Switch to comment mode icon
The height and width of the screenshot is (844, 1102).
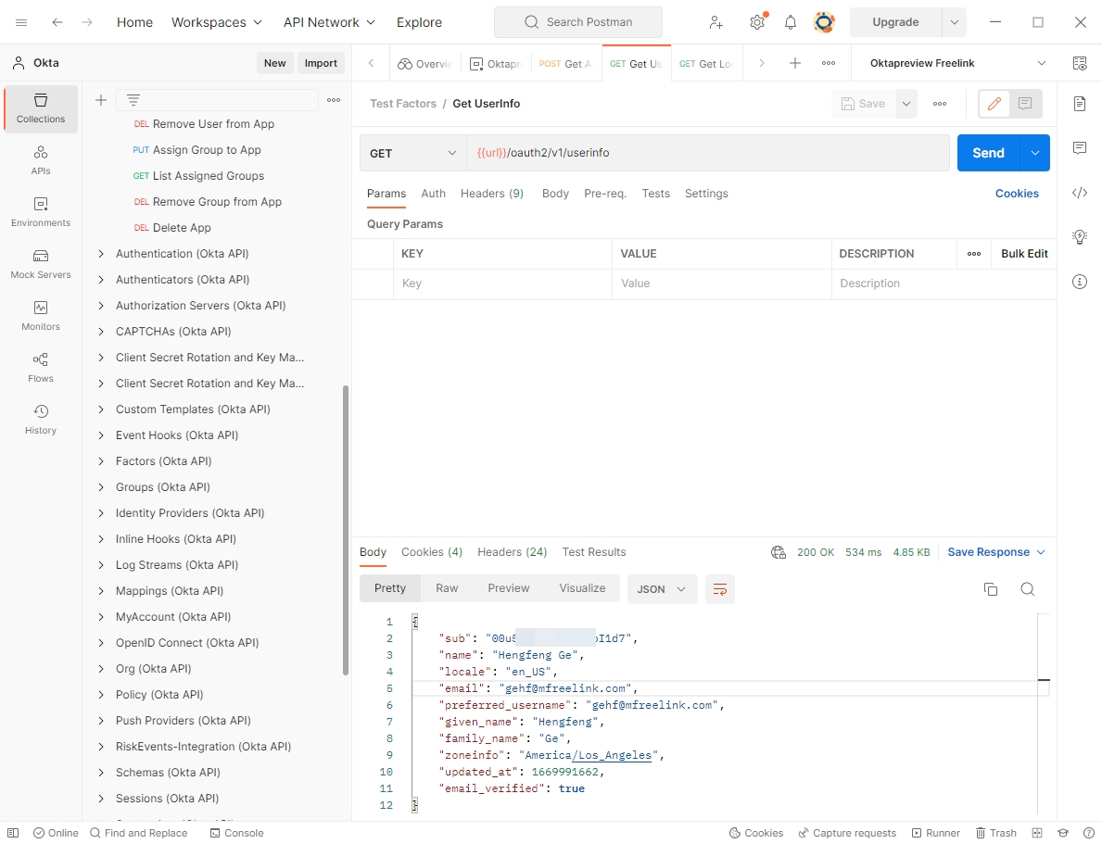[x=1025, y=104]
